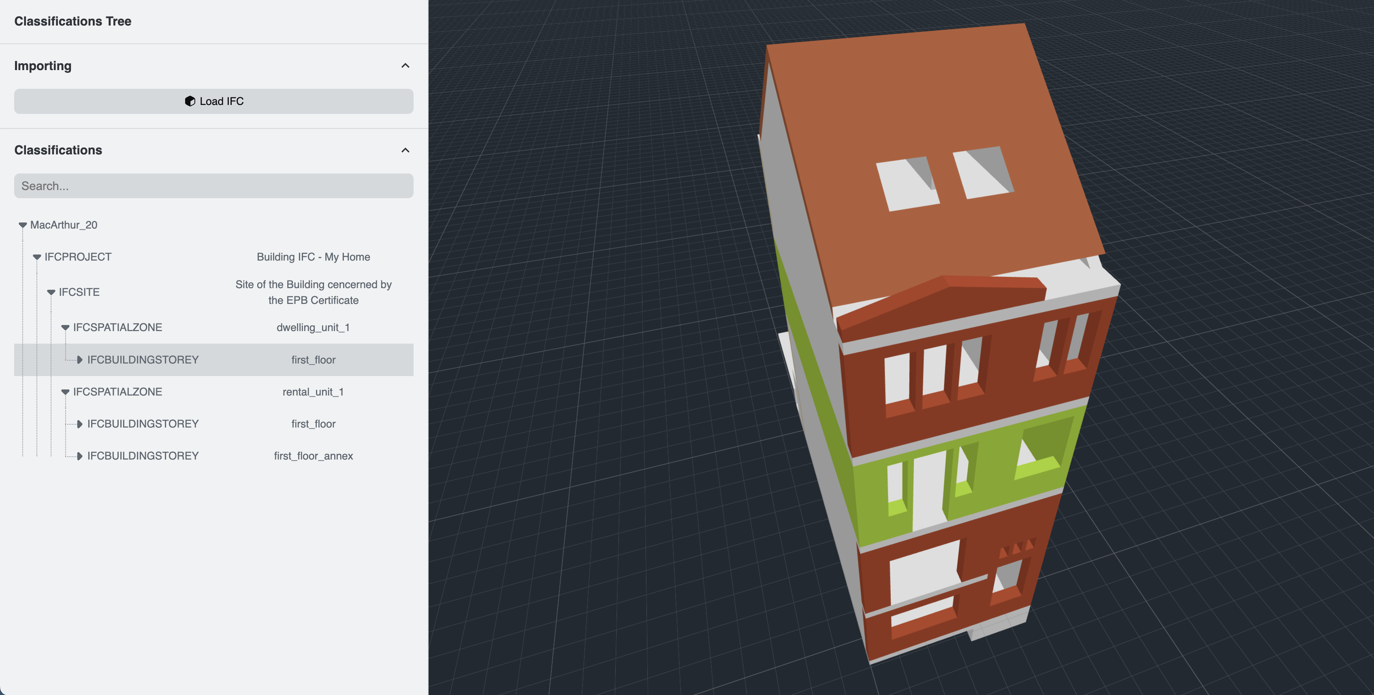
Task: Click 'Site of the Building cencerned' description
Action: click(314, 292)
